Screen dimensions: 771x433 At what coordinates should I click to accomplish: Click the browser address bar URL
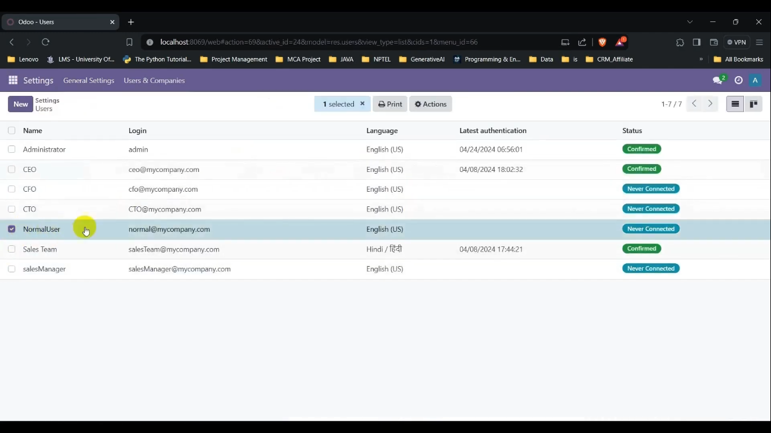(x=319, y=42)
